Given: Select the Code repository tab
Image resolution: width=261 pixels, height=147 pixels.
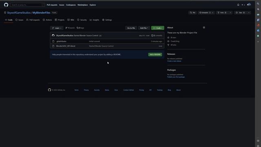Looking at the screenshot, I should coord(9,20).
